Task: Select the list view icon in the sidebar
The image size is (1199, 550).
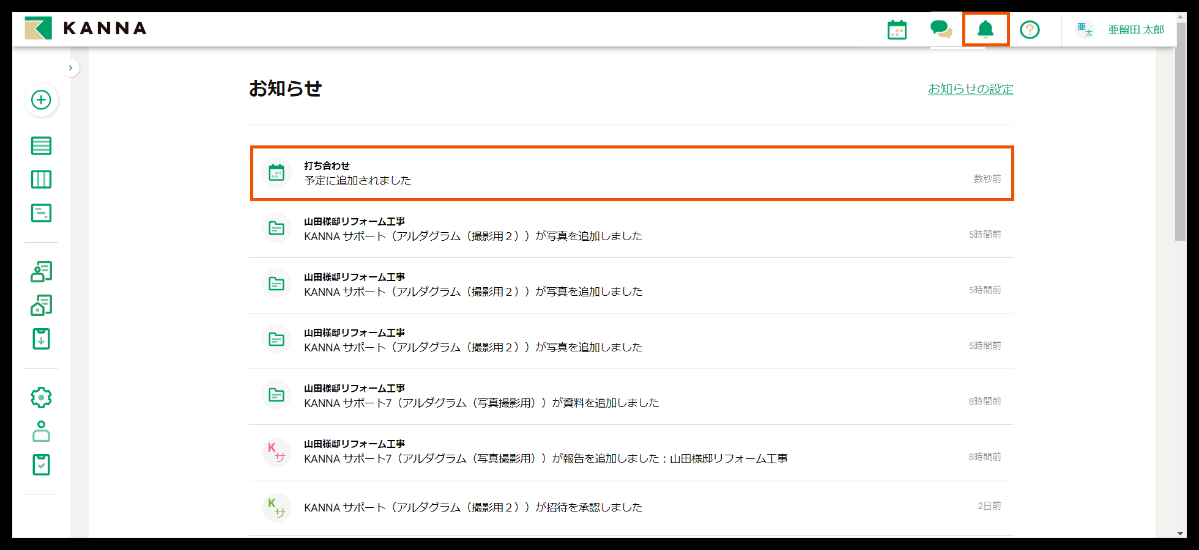Action: point(40,145)
